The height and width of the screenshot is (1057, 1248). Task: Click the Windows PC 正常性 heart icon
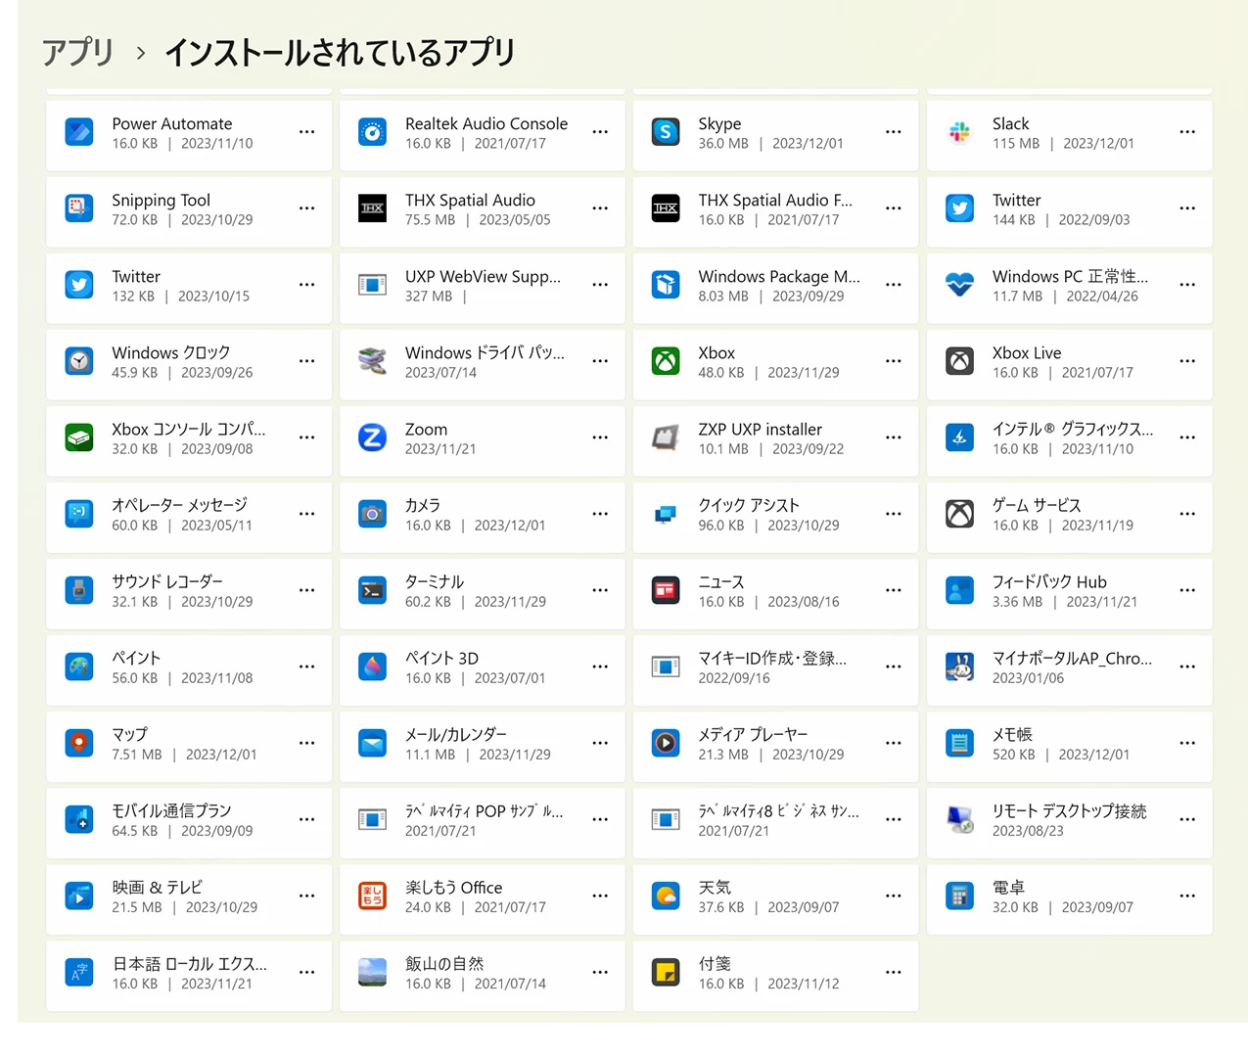pos(959,284)
